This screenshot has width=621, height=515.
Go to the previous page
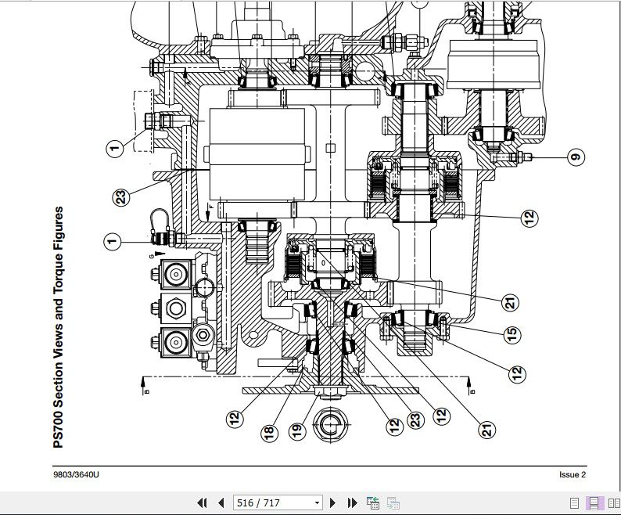point(221,502)
